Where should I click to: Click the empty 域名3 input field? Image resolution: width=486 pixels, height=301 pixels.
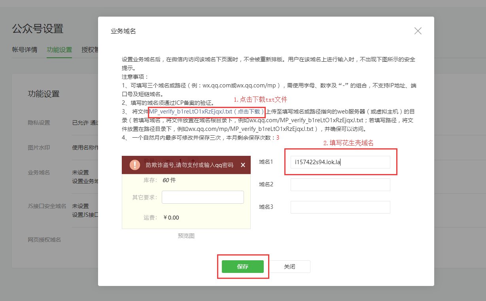pos(340,207)
